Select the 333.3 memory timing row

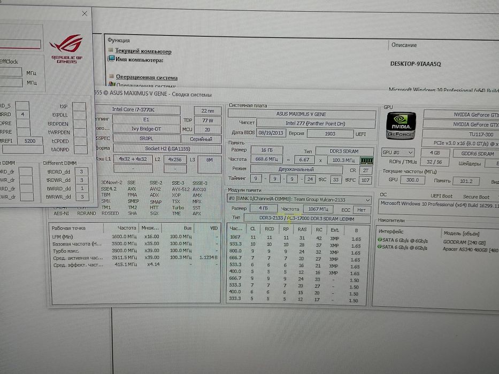pos(297,299)
